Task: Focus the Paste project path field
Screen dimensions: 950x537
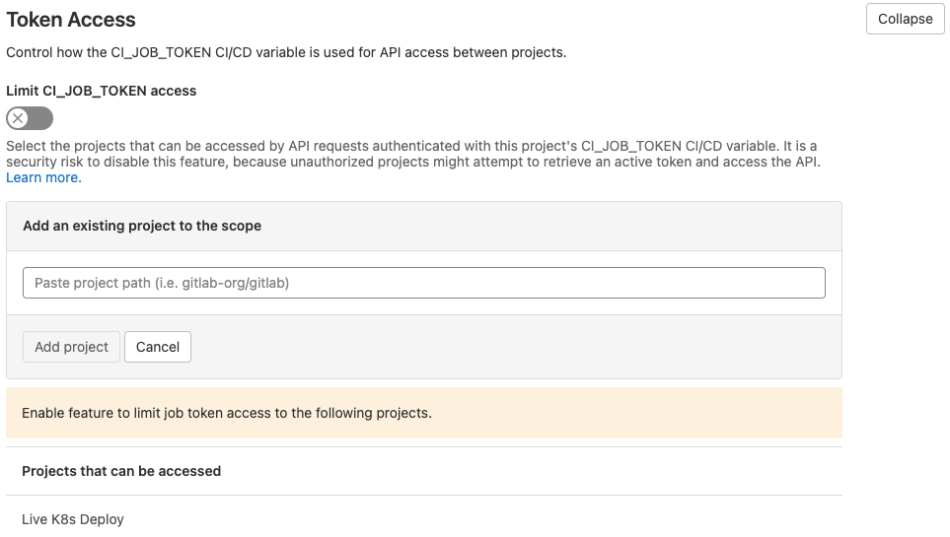Action: 424,283
